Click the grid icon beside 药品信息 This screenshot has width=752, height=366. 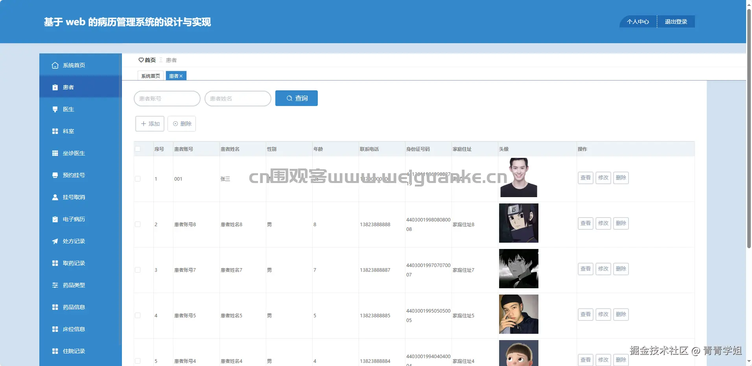(55, 307)
